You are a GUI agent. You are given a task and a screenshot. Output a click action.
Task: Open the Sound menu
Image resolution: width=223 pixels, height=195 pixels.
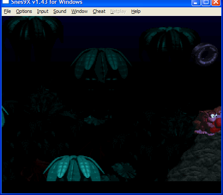pyautogui.click(x=60, y=11)
